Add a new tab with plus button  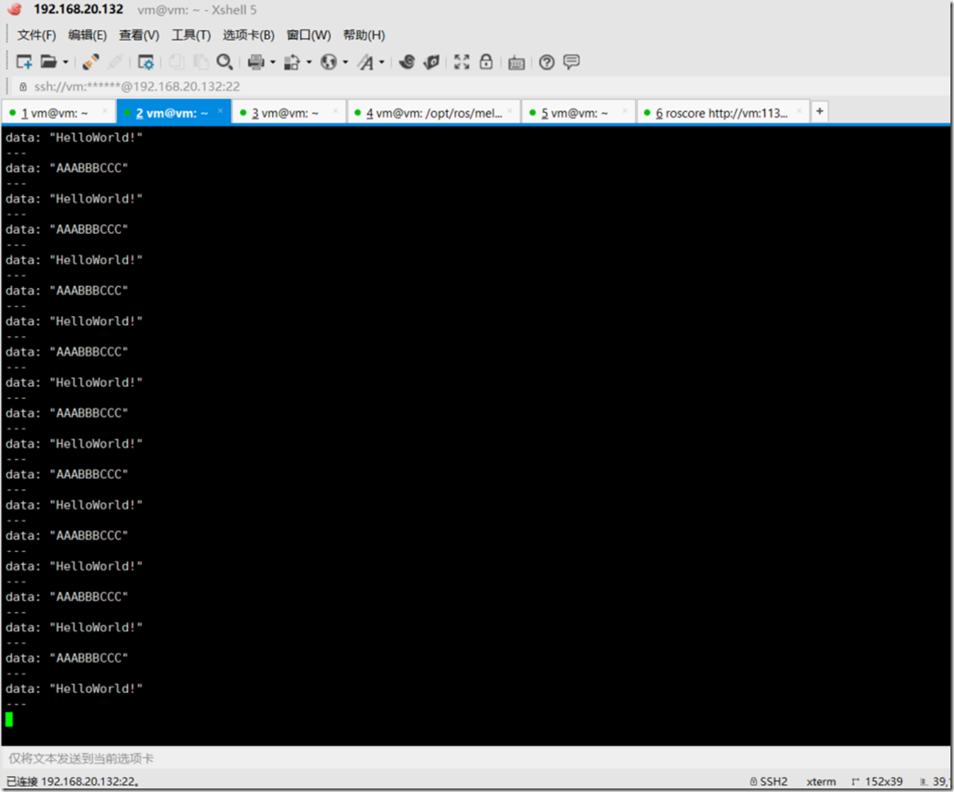(x=820, y=111)
